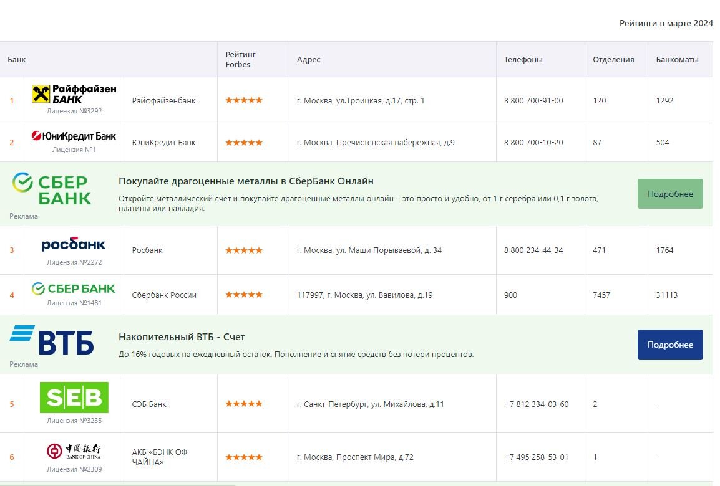Click Rosbank branches count 471

599,250
